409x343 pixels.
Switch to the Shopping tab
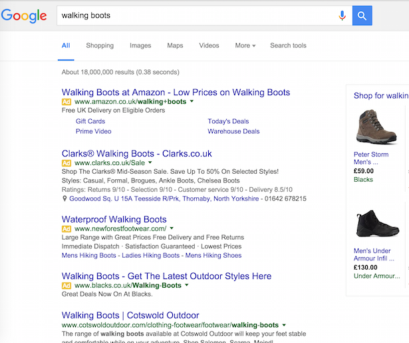(100, 46)
